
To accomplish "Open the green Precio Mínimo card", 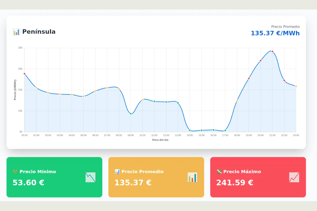I will [54, 177].
